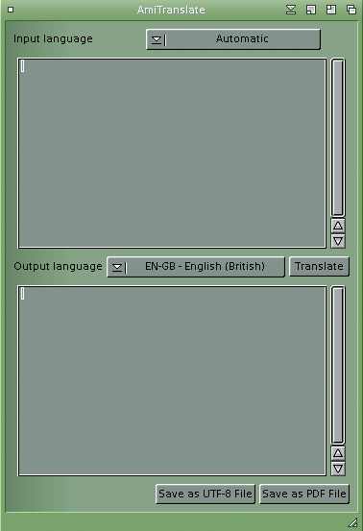Focus the output translation text area
363x531 pixels.
click(172, 380)
